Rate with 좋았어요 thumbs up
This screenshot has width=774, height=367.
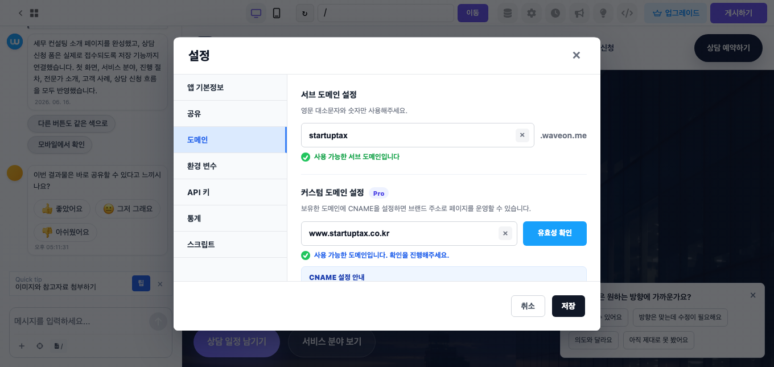(x=63, y=209)
